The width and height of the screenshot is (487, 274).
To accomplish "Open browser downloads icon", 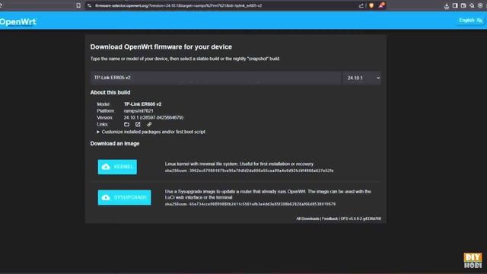I will (x=447, y=6).
